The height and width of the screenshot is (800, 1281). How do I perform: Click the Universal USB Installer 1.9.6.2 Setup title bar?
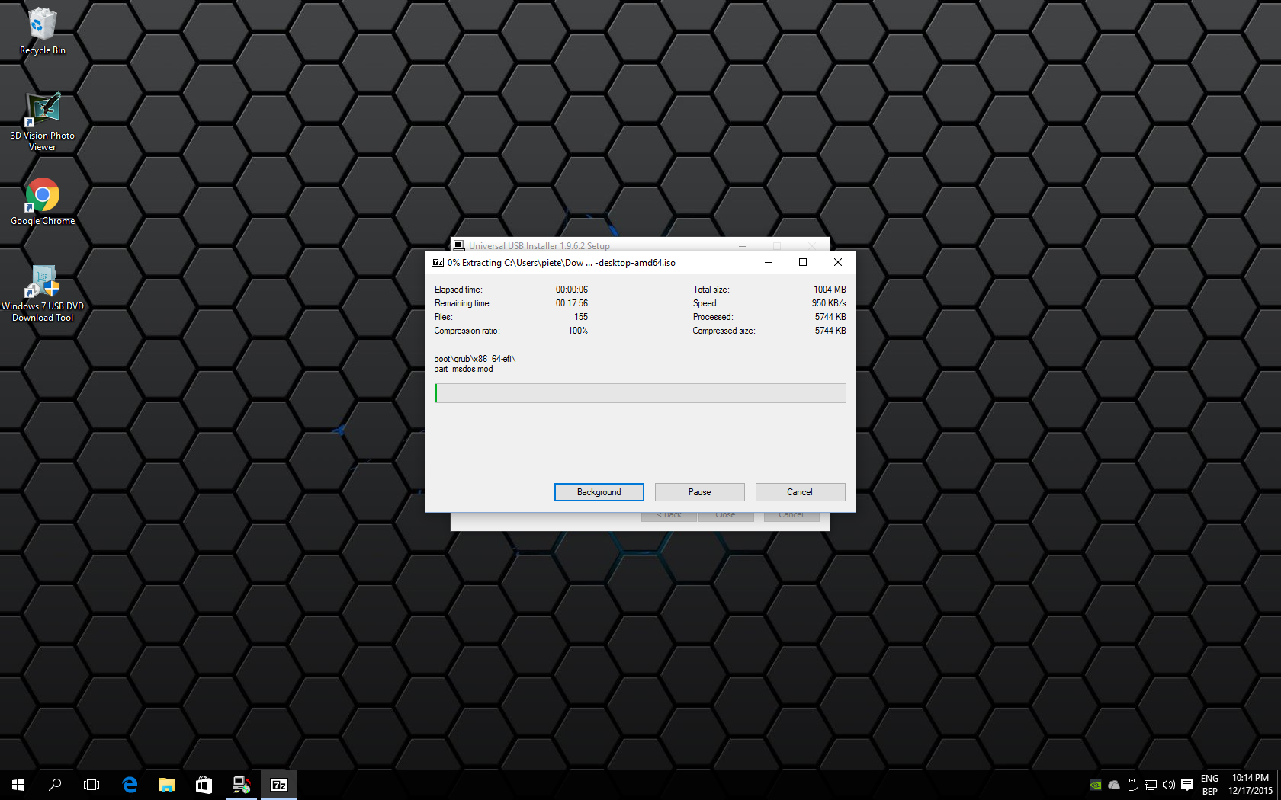tap(640, 245)
